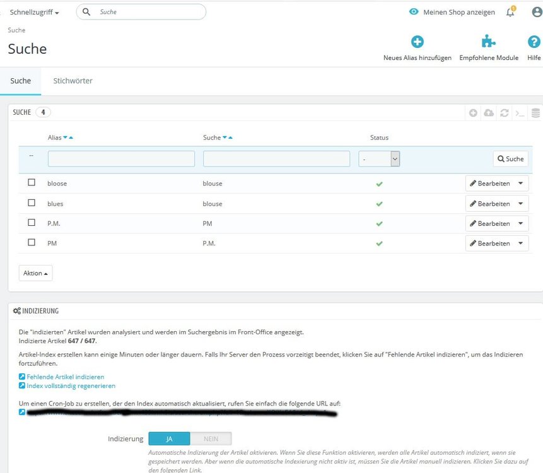Select checkbox for bloose row
This screenshot has height=473, width=543.
pyautogui.click(x=32, y=182)
